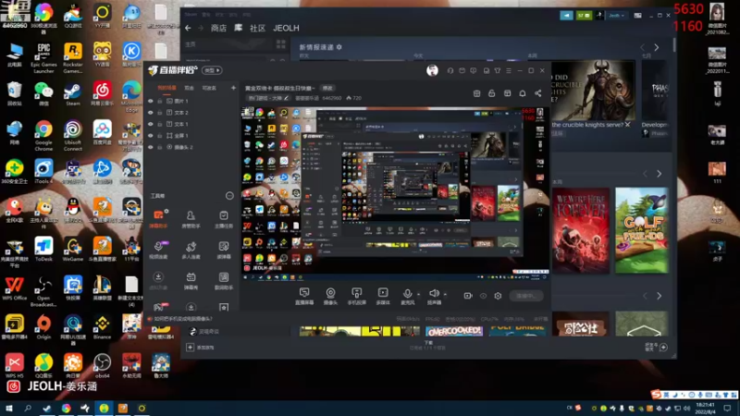The image size is (740, 416).
Task: Toggle the preview eye icon beside settings
Action: tap(483, 296)
